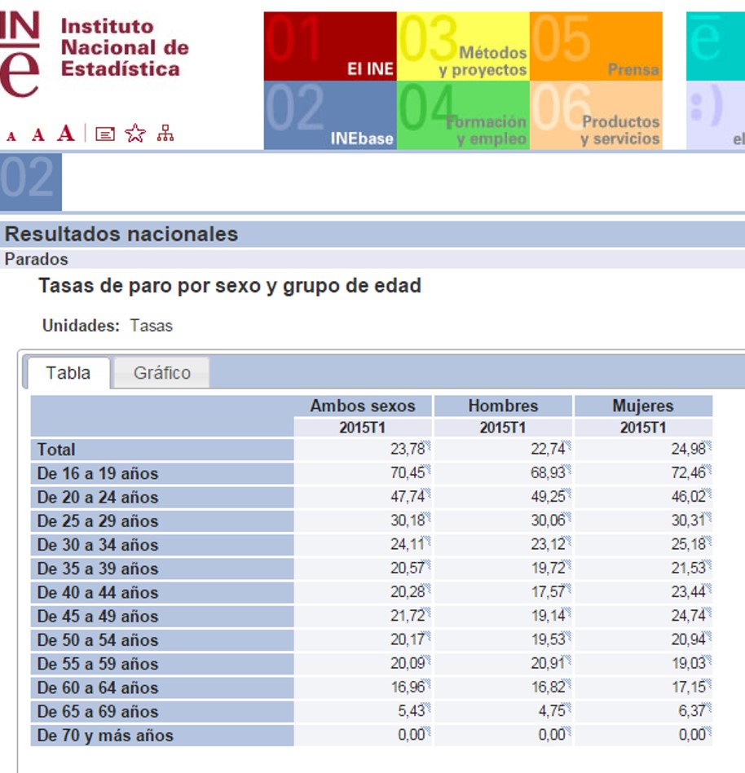Click the favorites star icon
The width and height of the screenshot is (745, 773).
pyautogui.click(x=135, y=134)
